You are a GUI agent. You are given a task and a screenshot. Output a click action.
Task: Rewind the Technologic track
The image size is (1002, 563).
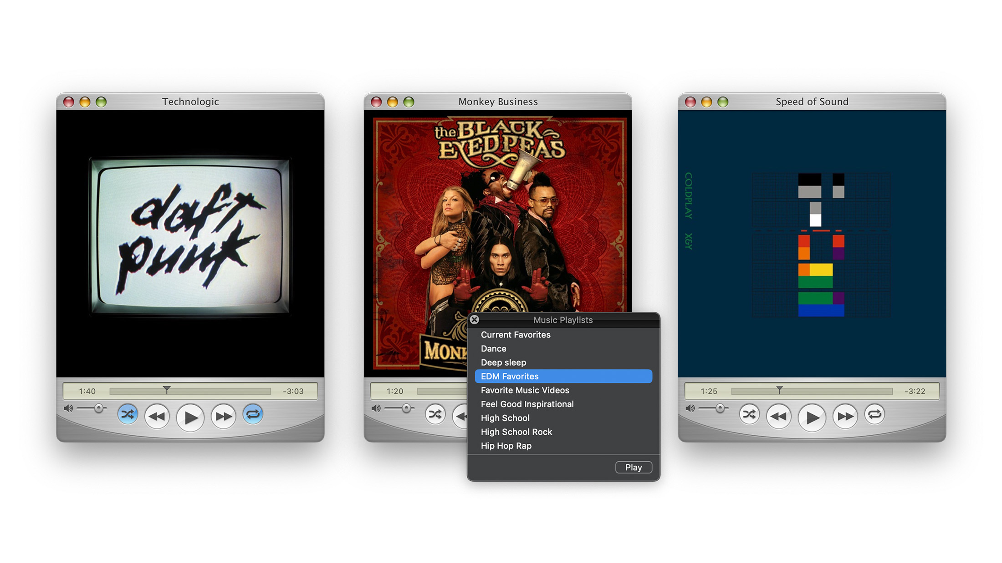click(157, 416)
